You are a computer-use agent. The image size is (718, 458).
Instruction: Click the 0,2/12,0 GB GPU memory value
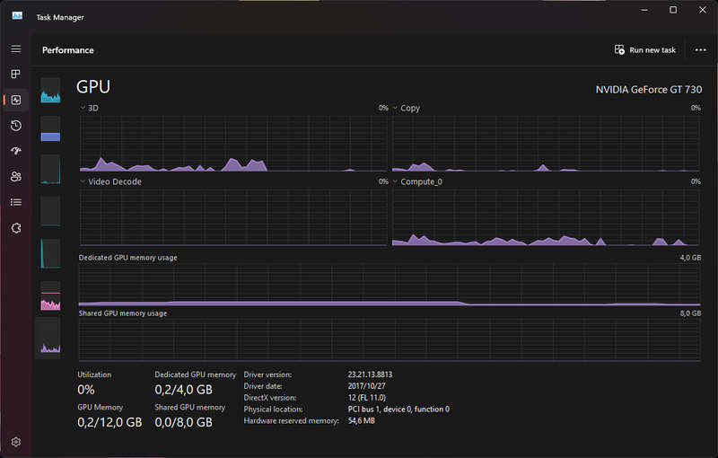click(109, 422)
